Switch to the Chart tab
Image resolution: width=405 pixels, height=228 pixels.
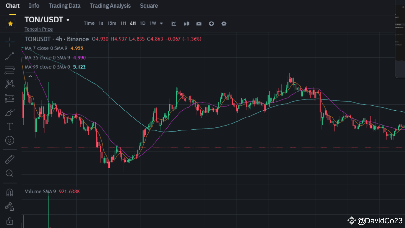(x=13, y=6)
